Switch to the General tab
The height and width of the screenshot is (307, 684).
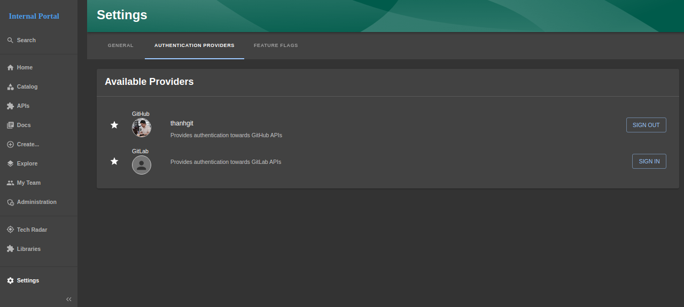(121, 45)
